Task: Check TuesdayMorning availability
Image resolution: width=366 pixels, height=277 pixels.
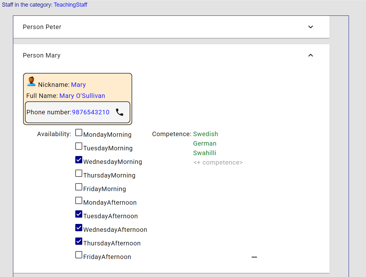Action: 78,146
